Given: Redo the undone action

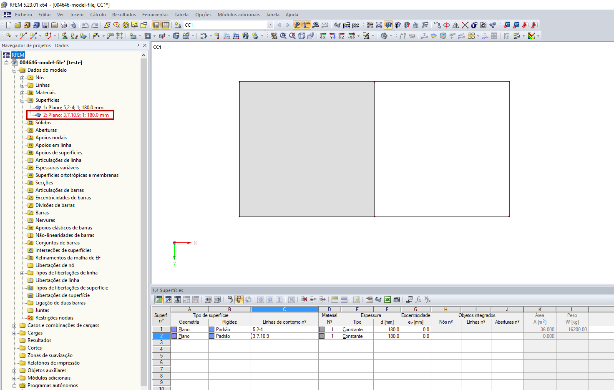Looking at the screenshot, I should pyautogui.click(x=95, y=25).
